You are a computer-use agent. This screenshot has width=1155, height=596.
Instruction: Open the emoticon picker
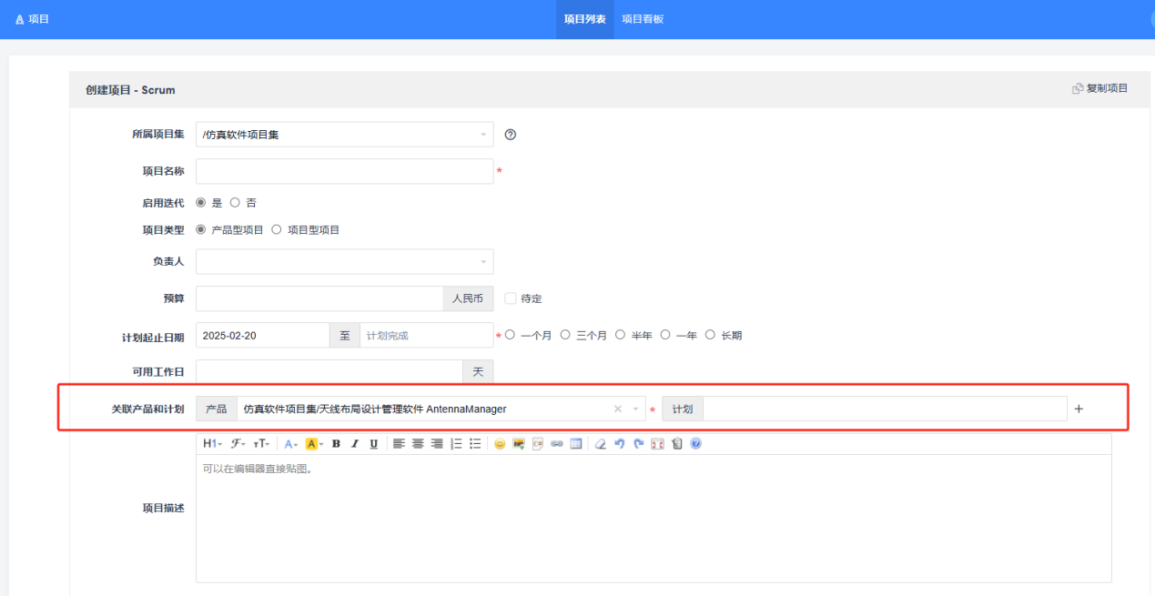(x=500, y=444)
